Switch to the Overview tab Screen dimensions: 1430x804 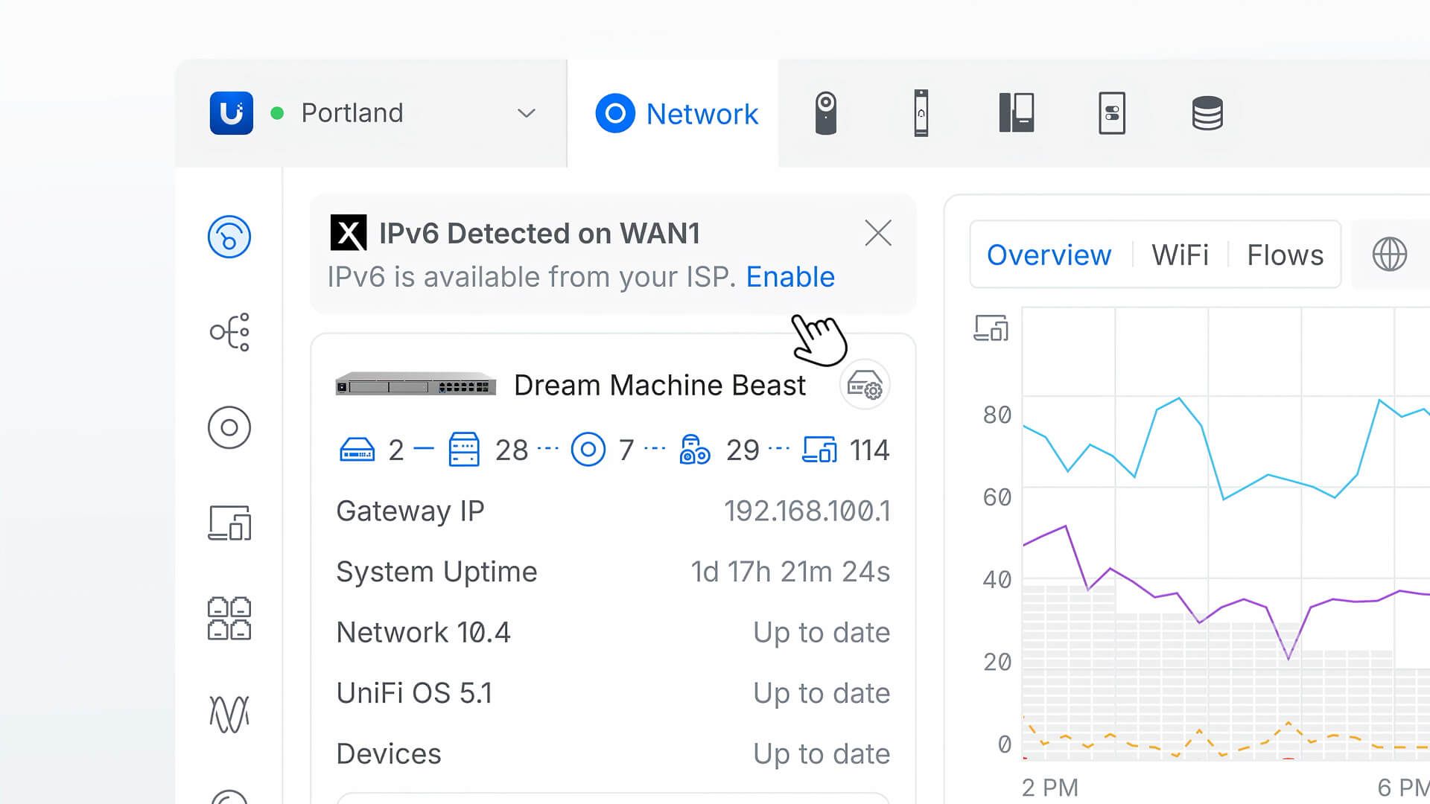pyautogui.click(x=1049, y=255)
